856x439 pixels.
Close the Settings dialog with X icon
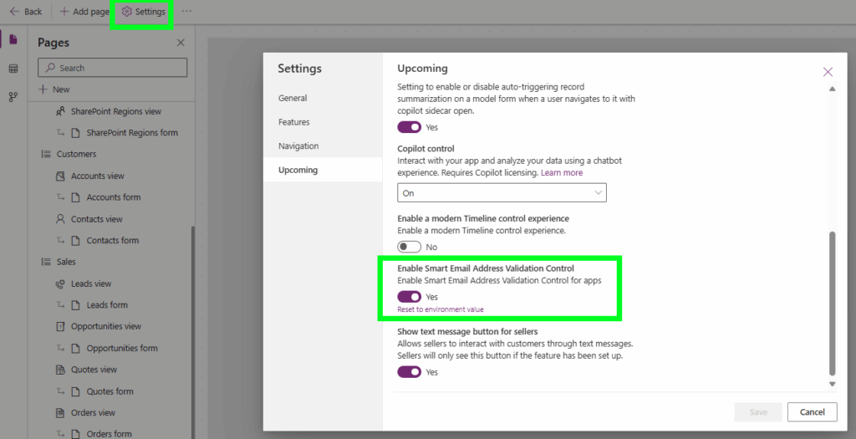point(828,72)
